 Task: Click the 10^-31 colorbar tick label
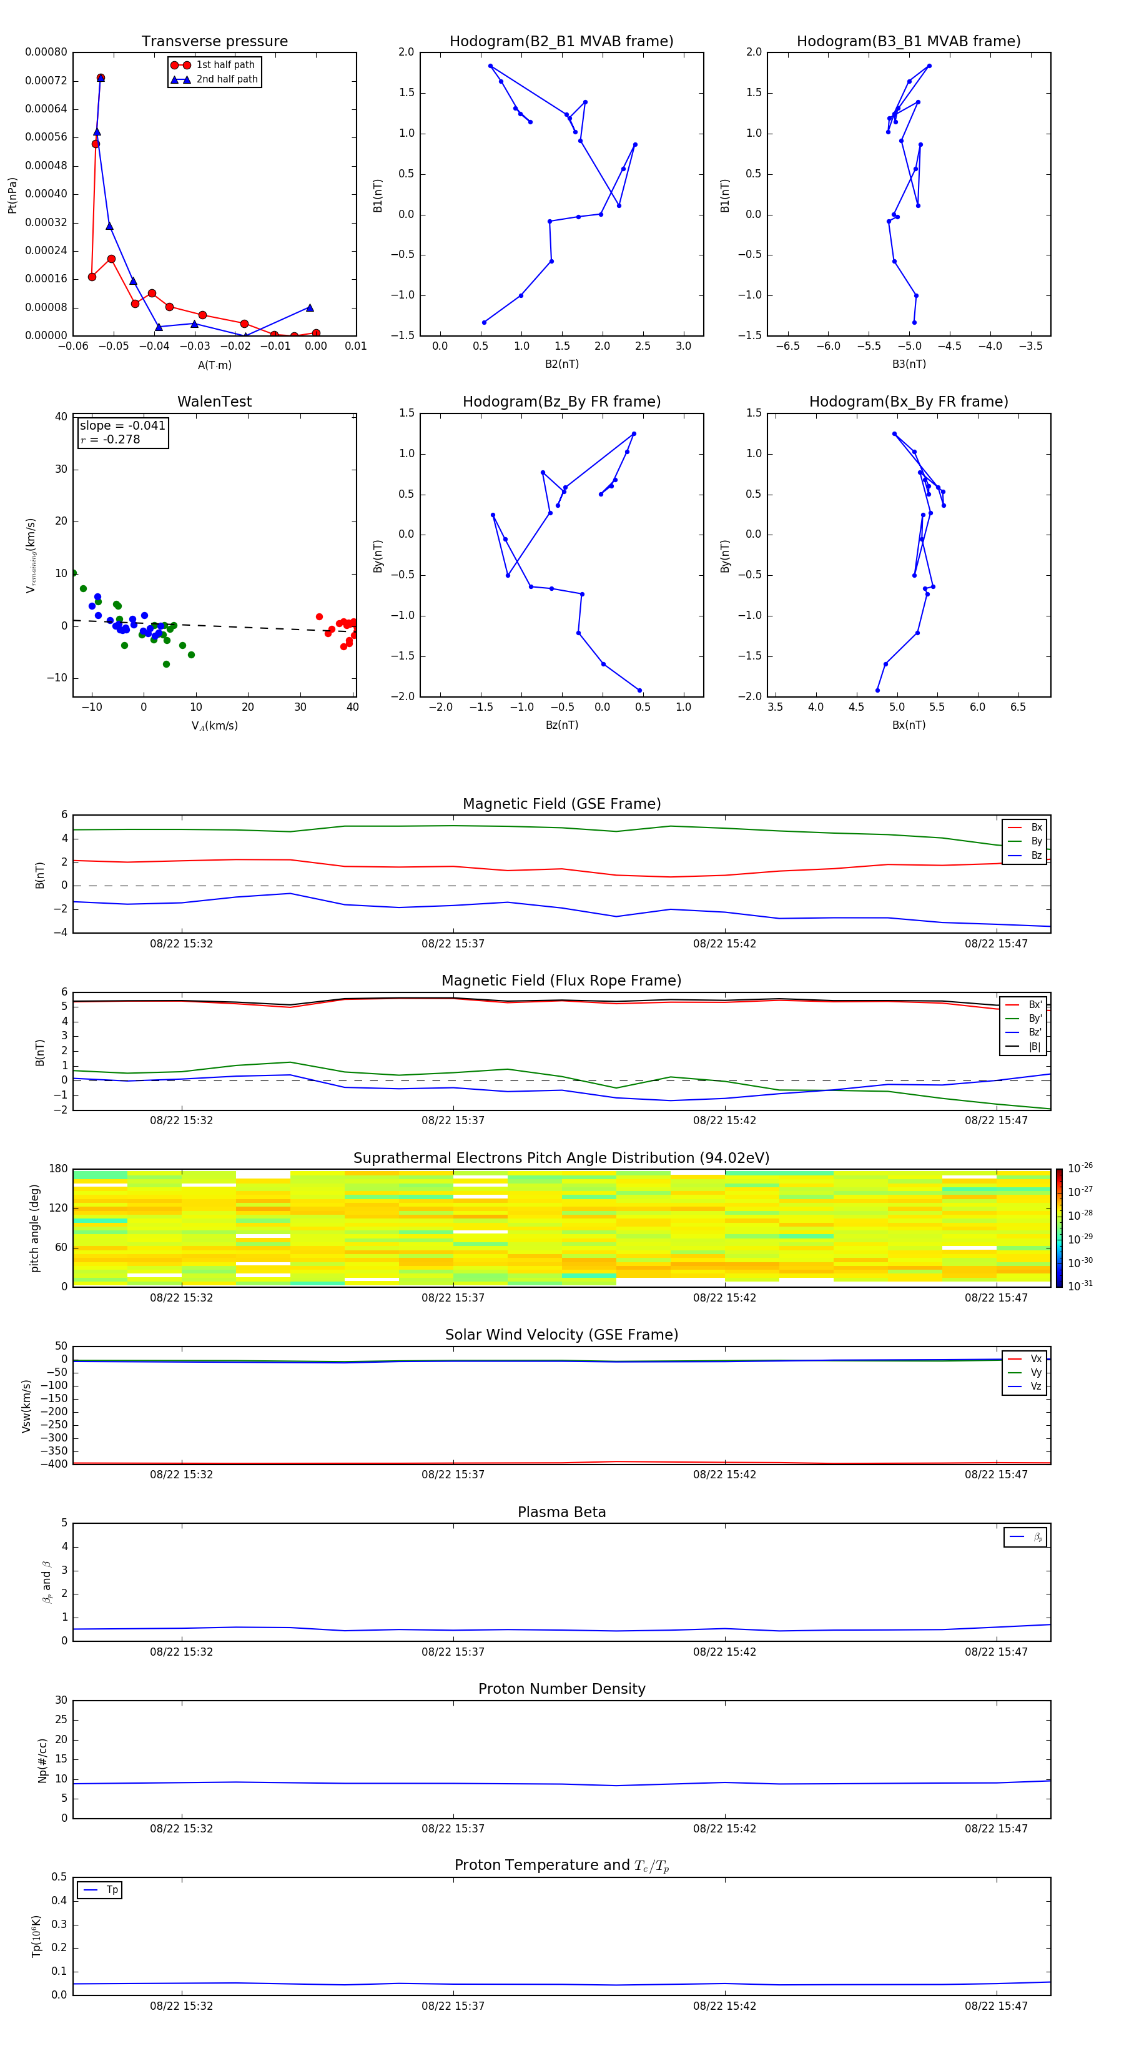(1080, 1286)
